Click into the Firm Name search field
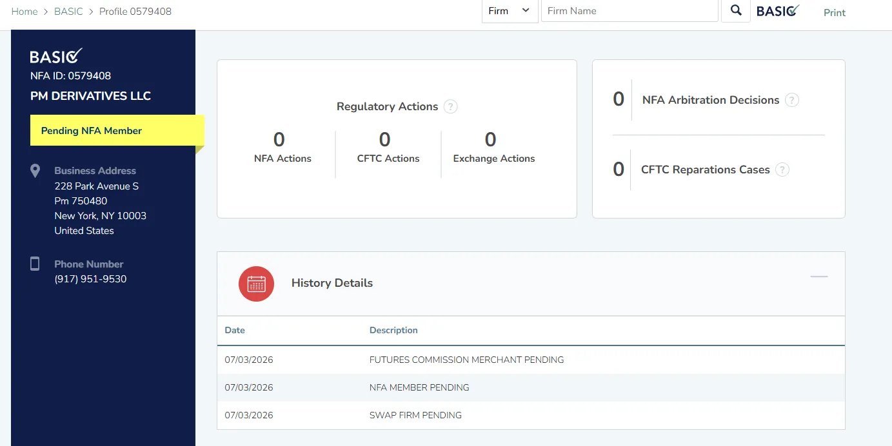This screenshot has height=446, width=892. click(x=629, y=11)
